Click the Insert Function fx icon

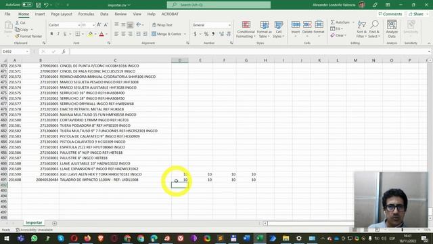click(64, 52)
